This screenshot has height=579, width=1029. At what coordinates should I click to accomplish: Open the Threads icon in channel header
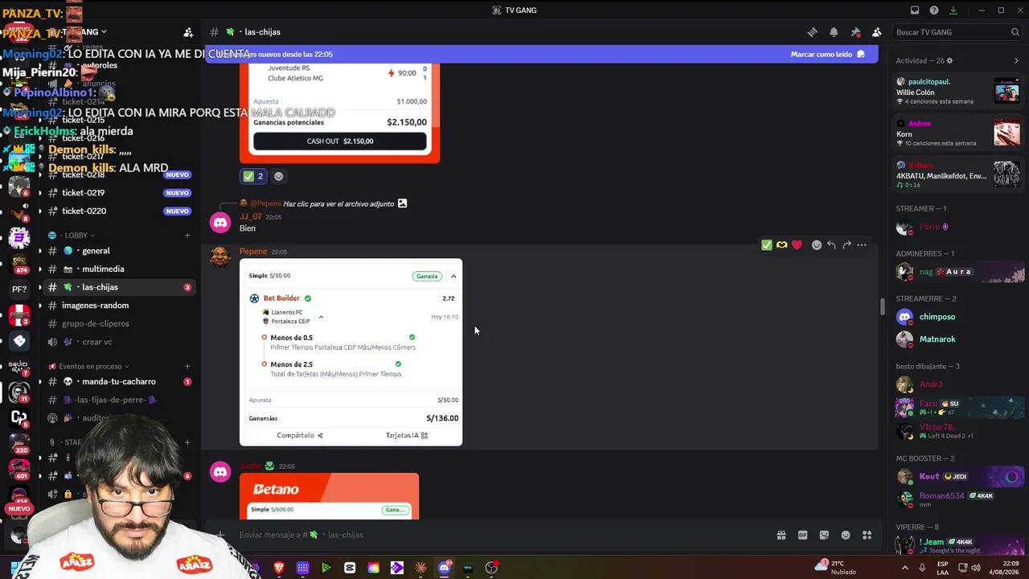(812, 32)
